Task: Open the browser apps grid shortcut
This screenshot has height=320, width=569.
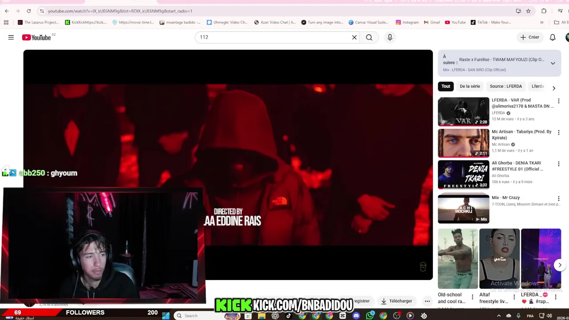Action: 6,22
